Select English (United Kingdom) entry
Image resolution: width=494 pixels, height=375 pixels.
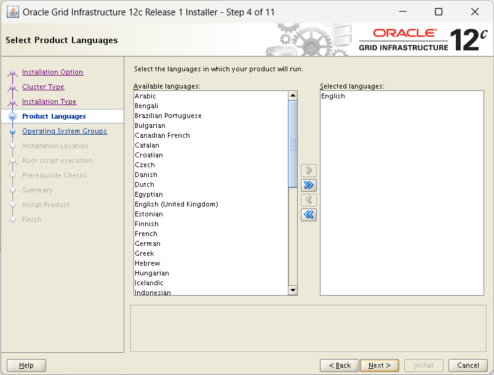210,204
